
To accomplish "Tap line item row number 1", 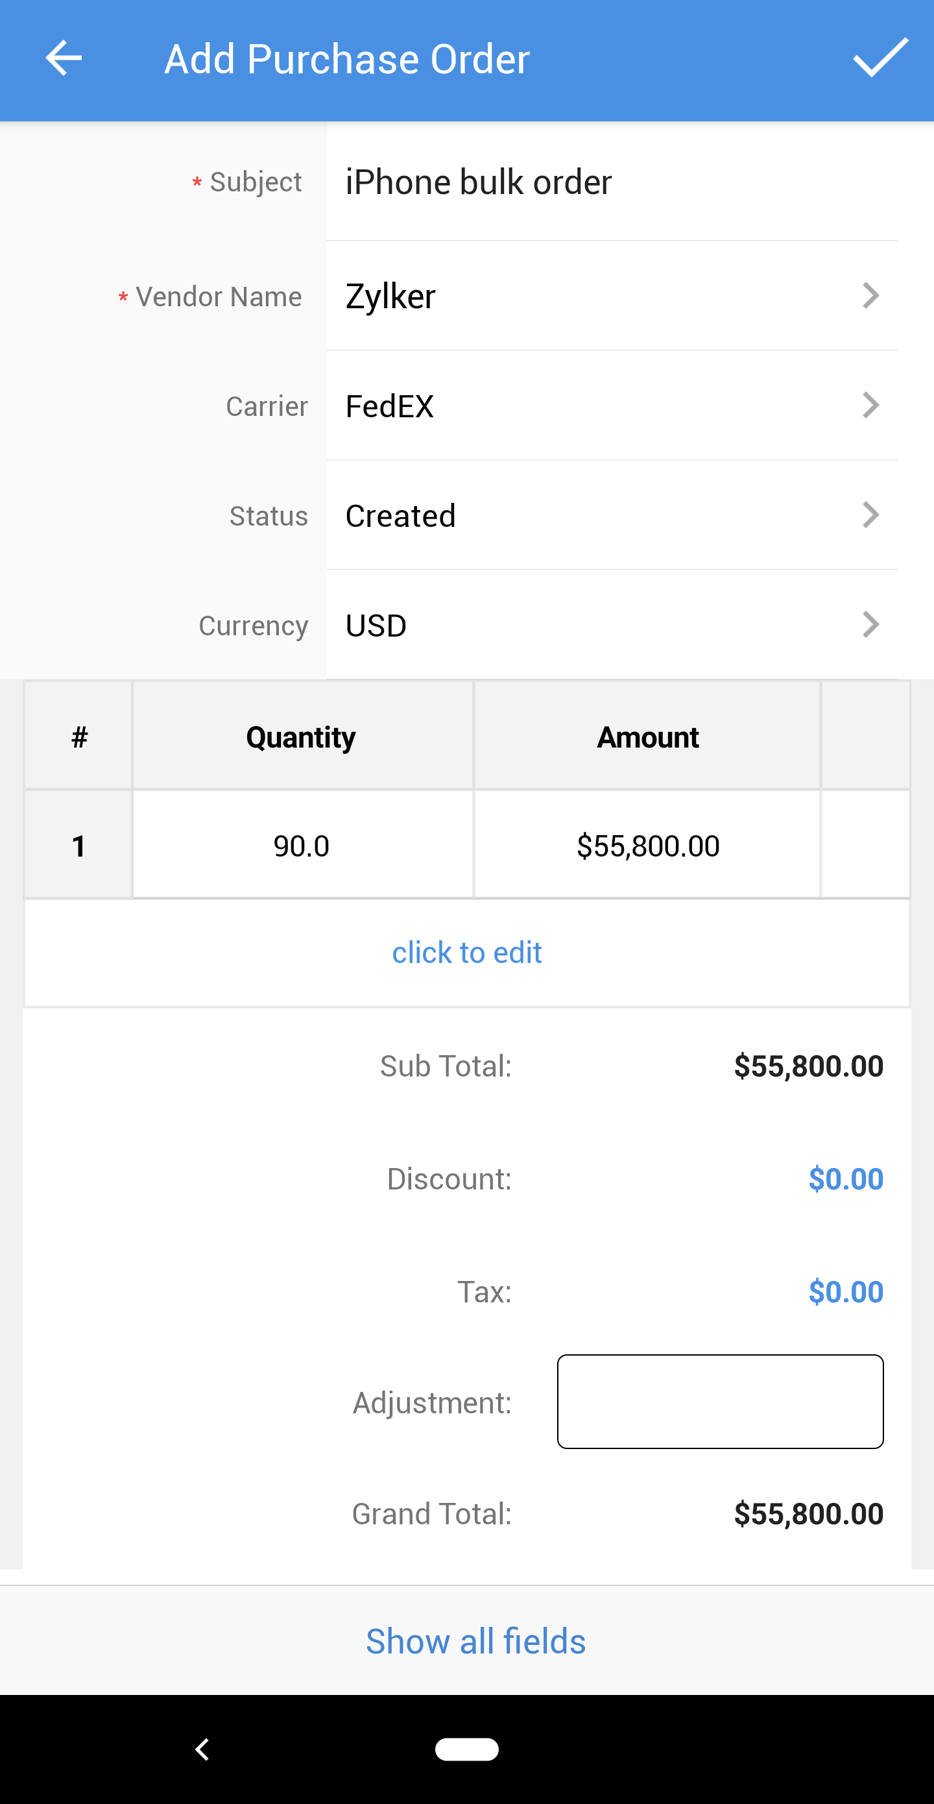I will pos(78,846).
